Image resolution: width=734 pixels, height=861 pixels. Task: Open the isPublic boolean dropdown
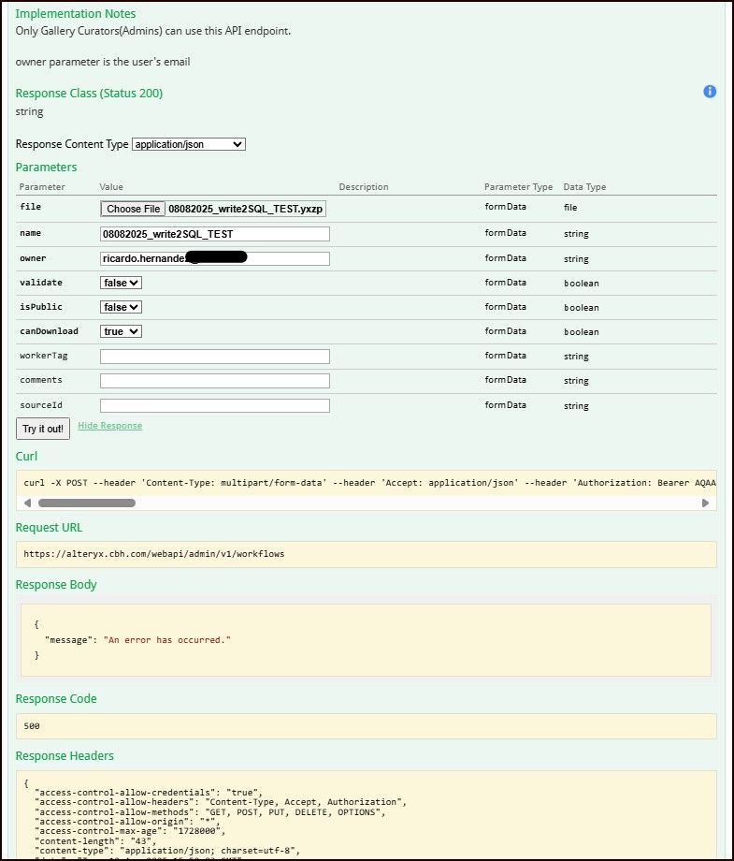[x=121, y=307]
